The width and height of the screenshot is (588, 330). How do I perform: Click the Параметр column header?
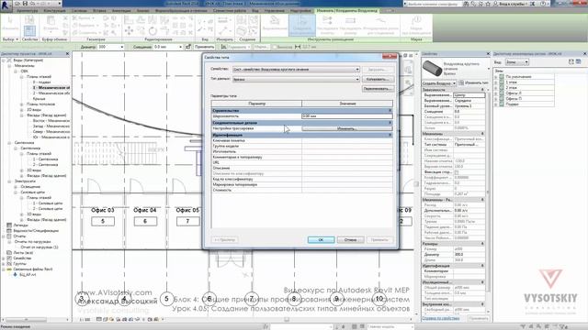[x=256, y=104]
